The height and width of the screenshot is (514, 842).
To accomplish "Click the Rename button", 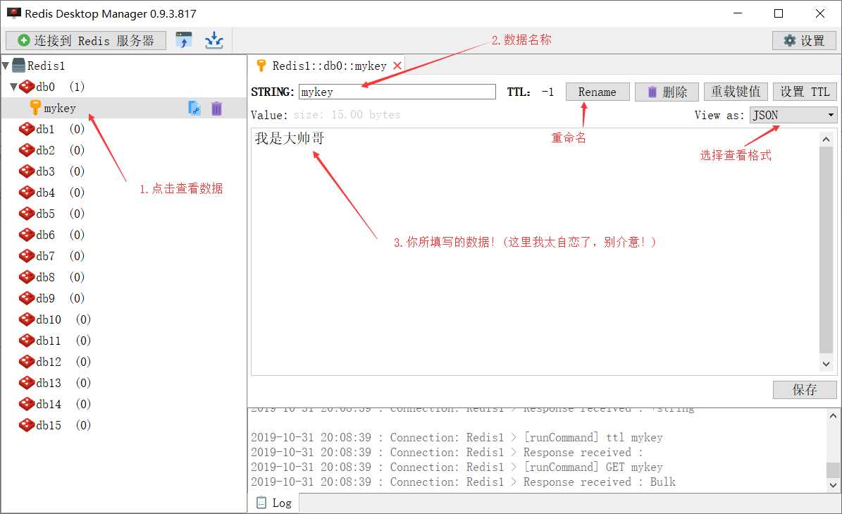I will coord(597,92).
